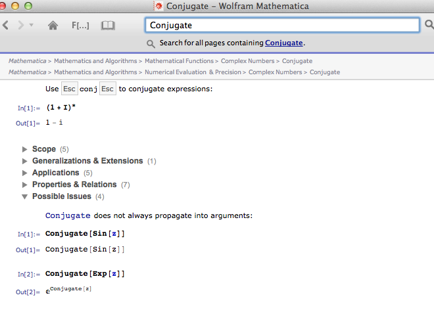The image size is (434, 310).
Task: Select the e^Conjugate[z] output
Action: (68, 290)
